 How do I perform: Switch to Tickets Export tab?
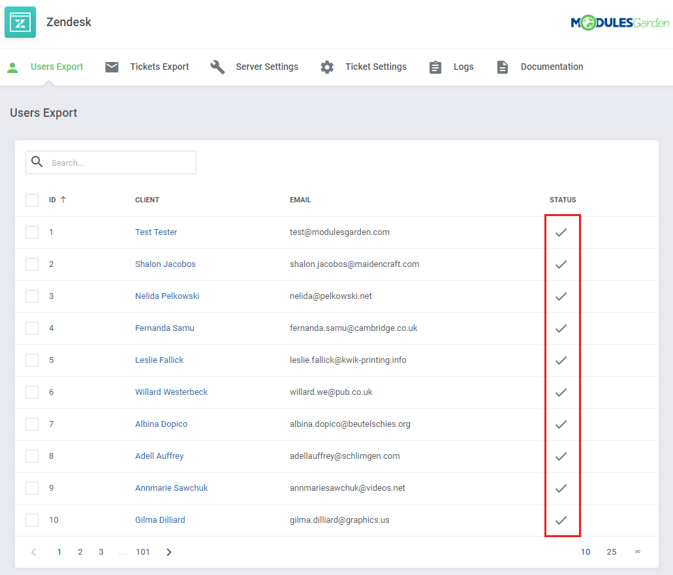click(x=159, y=67)
